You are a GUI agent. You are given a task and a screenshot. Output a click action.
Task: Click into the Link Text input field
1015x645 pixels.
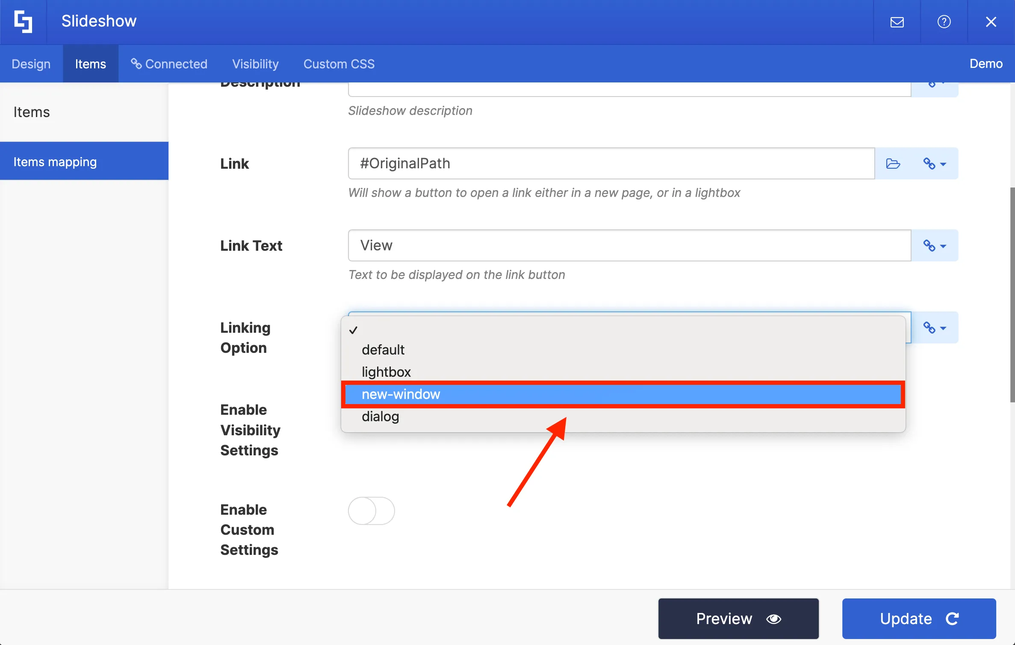[629, 246]
